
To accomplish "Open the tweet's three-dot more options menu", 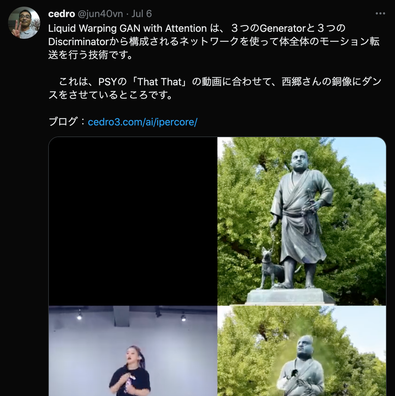I will pyautogui.click(x=380, y=14).
